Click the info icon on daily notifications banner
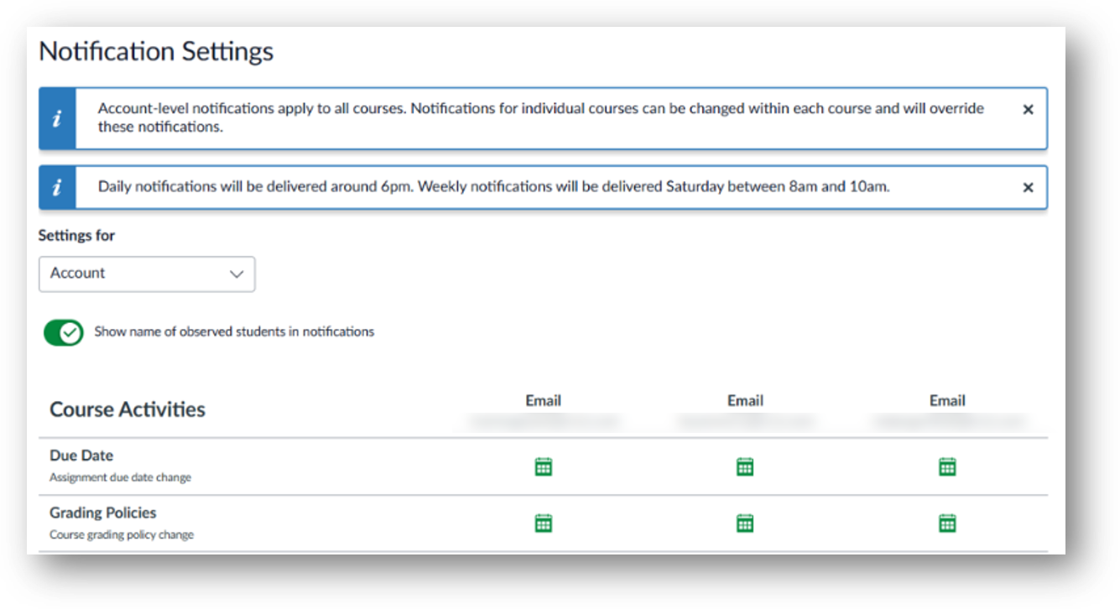Screen dimensions: 1120x609 (x=57, y=187)
